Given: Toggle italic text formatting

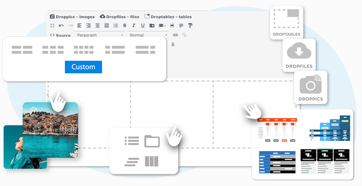Looking at the screenshot, I should tap(134, 26).
